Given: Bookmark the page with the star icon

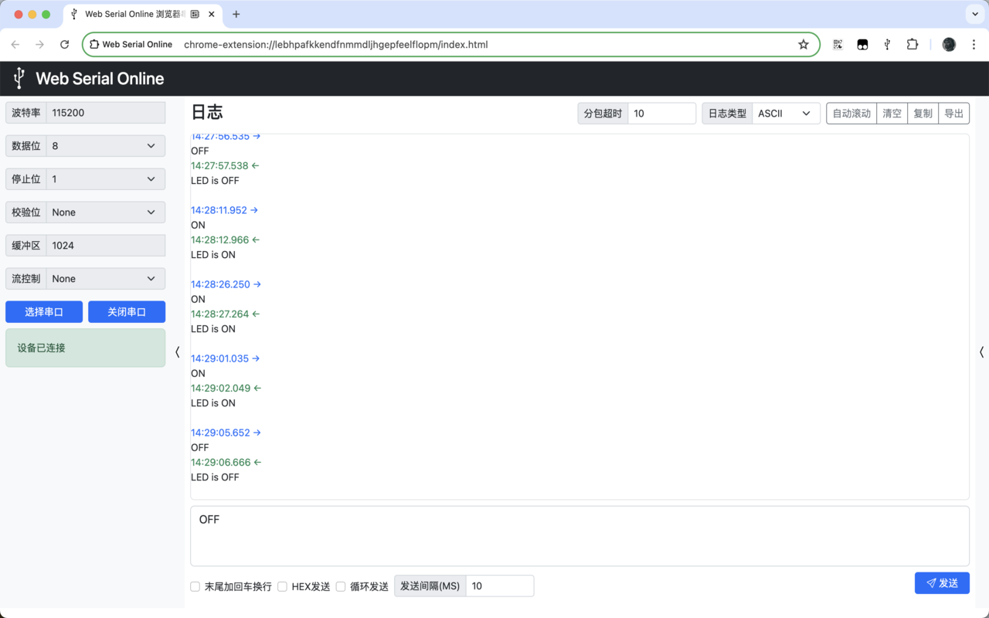Looking at the screenshot, I should [804, 44].
